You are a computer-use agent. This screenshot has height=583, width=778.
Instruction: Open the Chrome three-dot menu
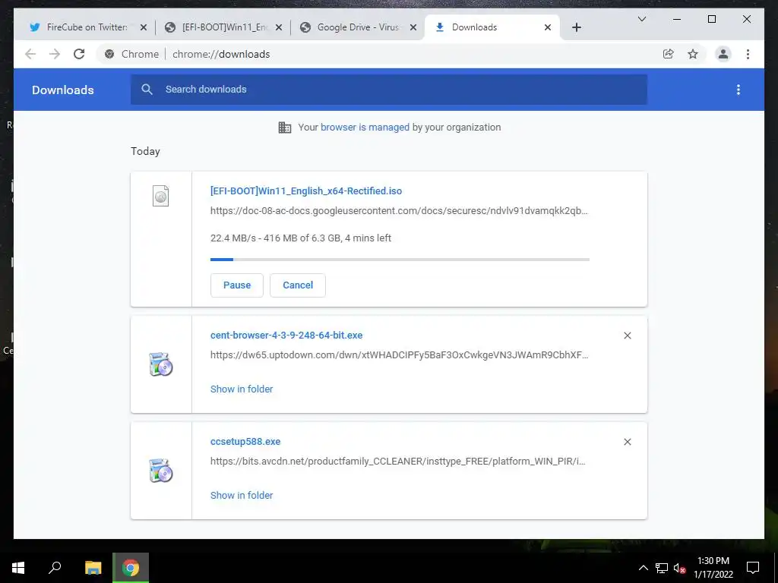click(748, 54)
